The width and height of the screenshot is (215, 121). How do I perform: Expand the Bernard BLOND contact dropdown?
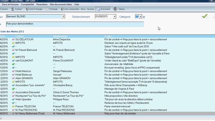63,16
